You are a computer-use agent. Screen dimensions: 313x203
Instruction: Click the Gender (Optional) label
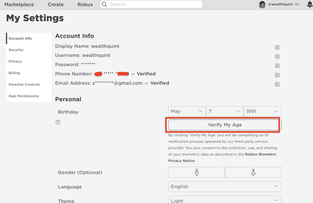[x=80, y=172]
